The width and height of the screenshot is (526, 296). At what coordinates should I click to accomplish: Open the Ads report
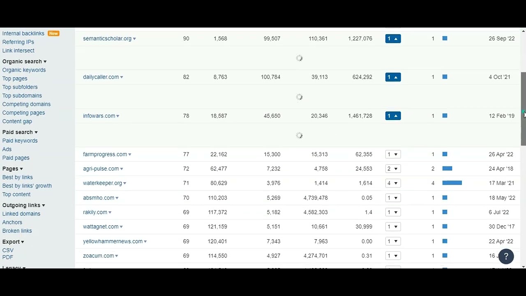[x=7, y=149]
